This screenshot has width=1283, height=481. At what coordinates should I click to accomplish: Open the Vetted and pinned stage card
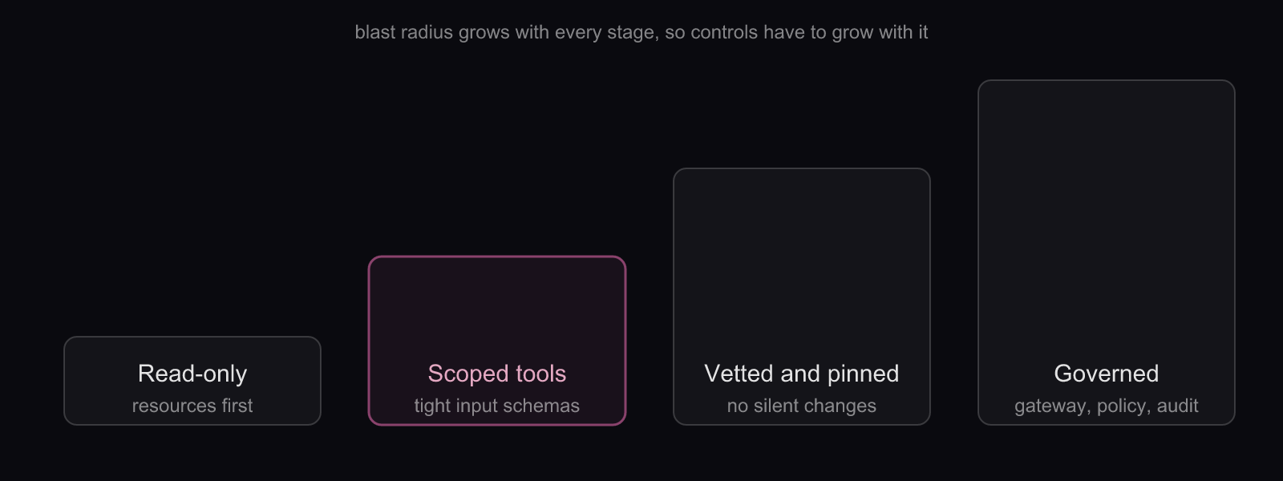point(802,297)
